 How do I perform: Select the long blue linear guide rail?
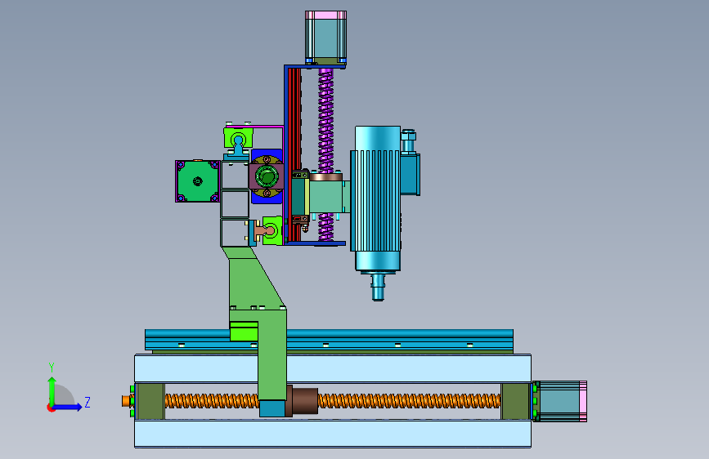(x=329, y=339)
